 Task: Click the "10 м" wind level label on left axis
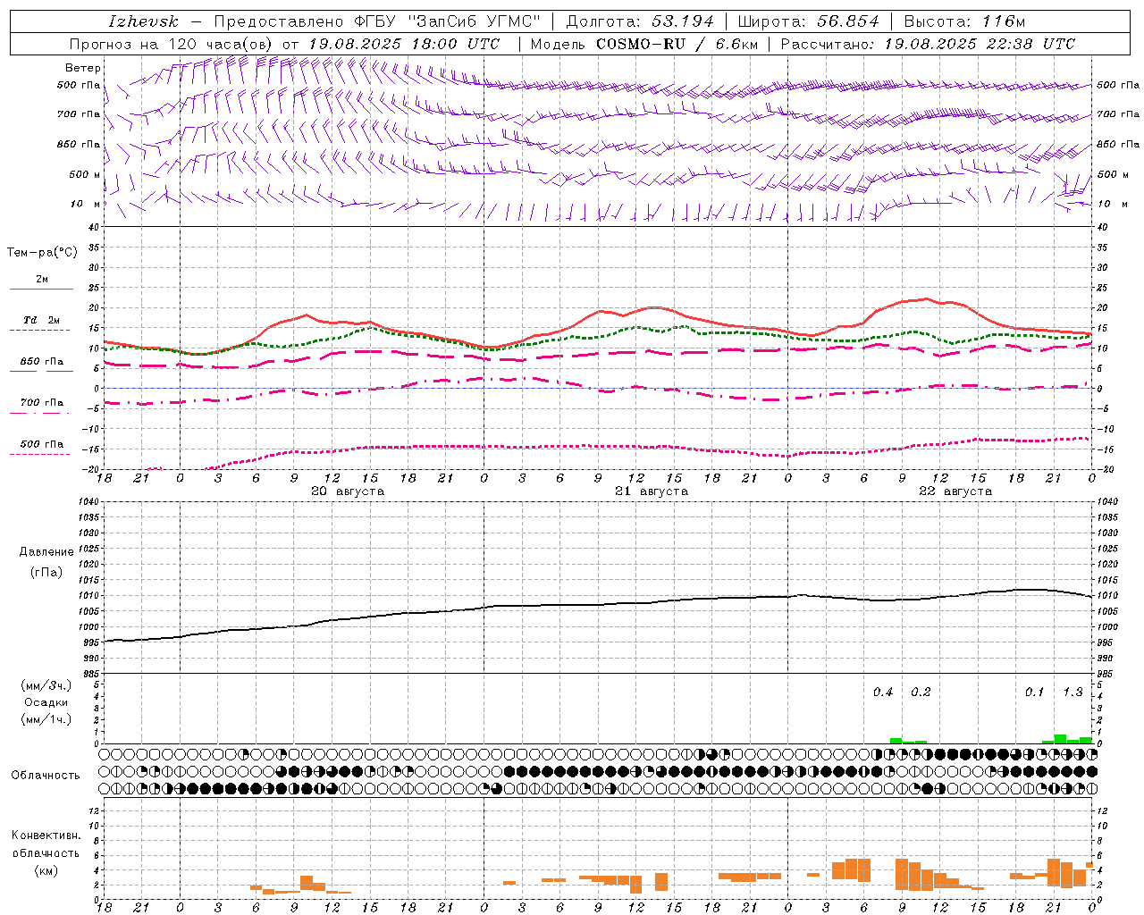87,204
